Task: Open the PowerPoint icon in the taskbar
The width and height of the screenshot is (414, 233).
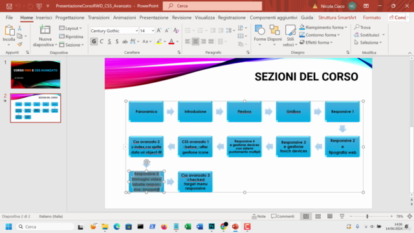Action: pyautogui.click(x=235, y=227)
